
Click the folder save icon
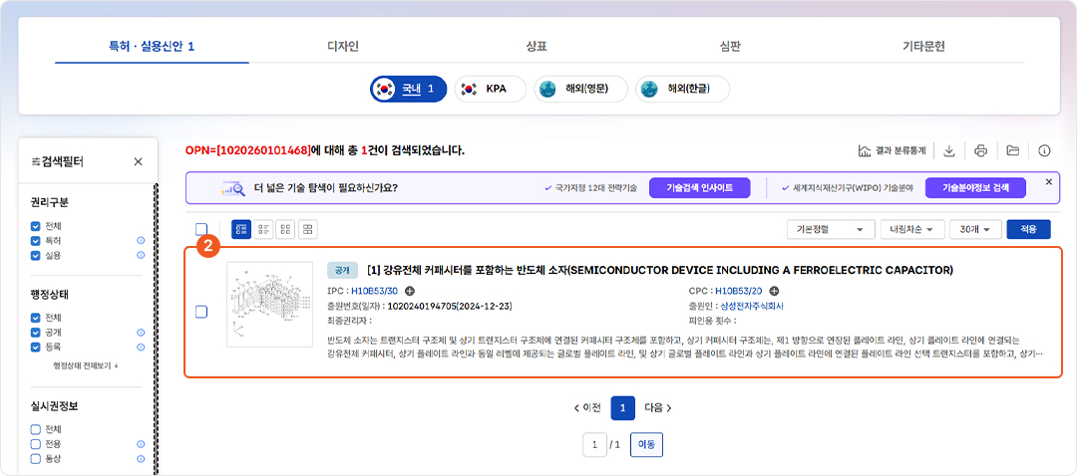point(1012,150)
